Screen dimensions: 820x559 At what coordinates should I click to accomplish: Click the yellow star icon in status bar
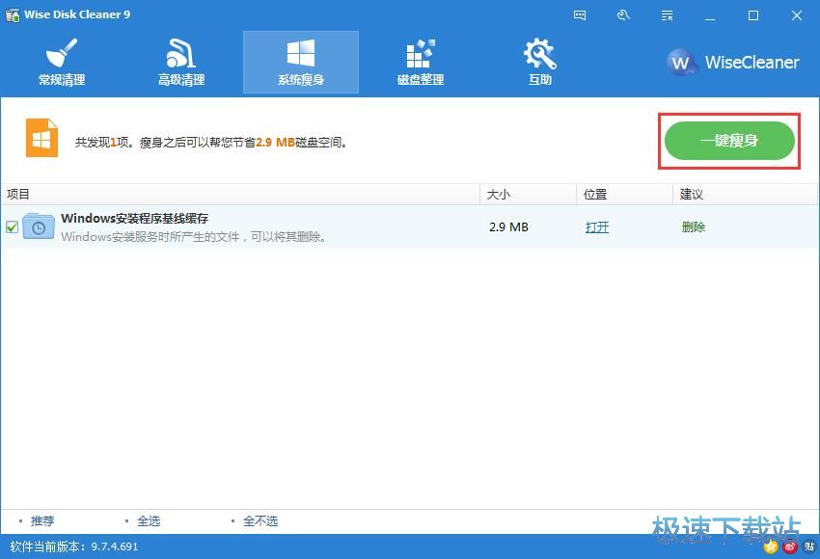pos(771,547)
